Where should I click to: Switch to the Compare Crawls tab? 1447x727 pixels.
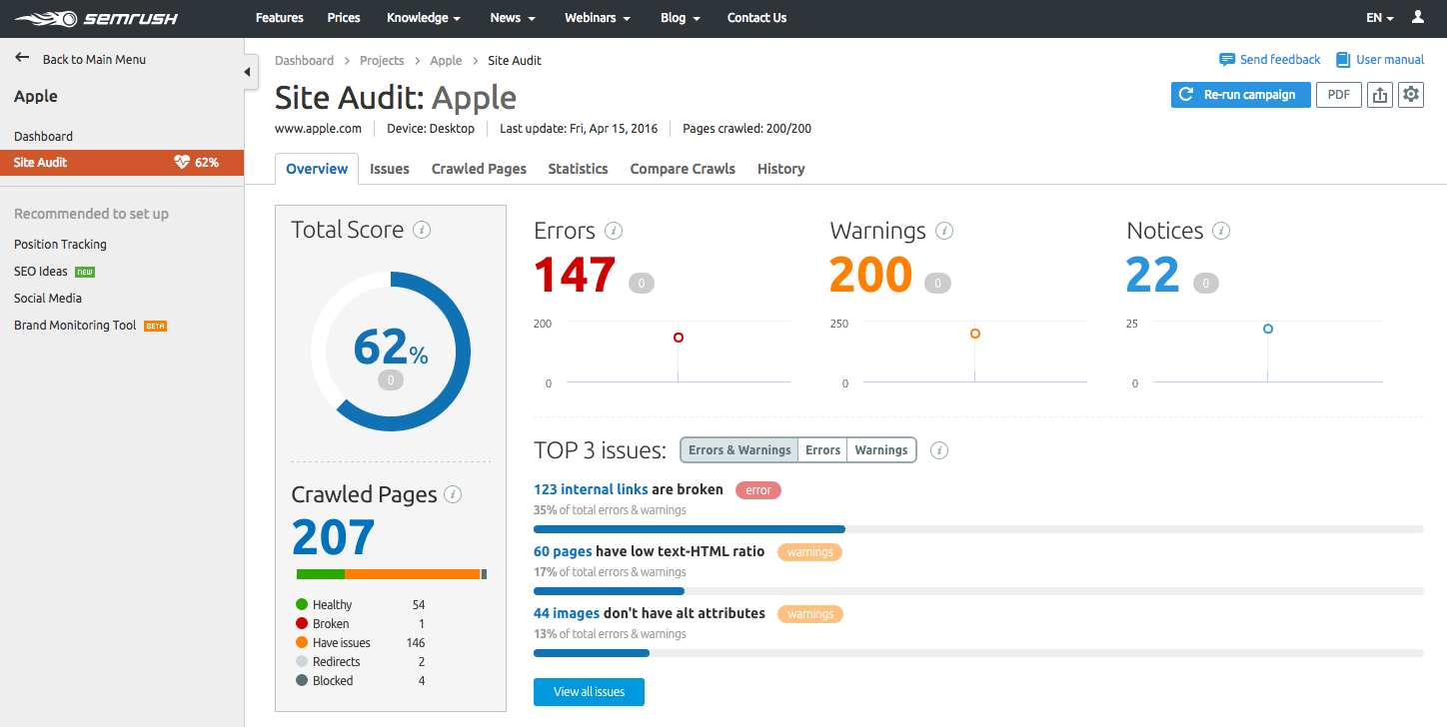pyautogui.click(x=683, y=169)
